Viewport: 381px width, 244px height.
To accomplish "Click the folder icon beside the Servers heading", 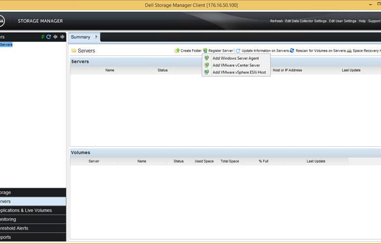I will pyautogui.click(x=74, y=50).
